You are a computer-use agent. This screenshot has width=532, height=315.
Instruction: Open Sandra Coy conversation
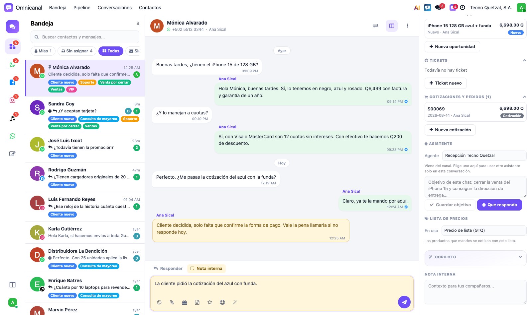[85, 115]
